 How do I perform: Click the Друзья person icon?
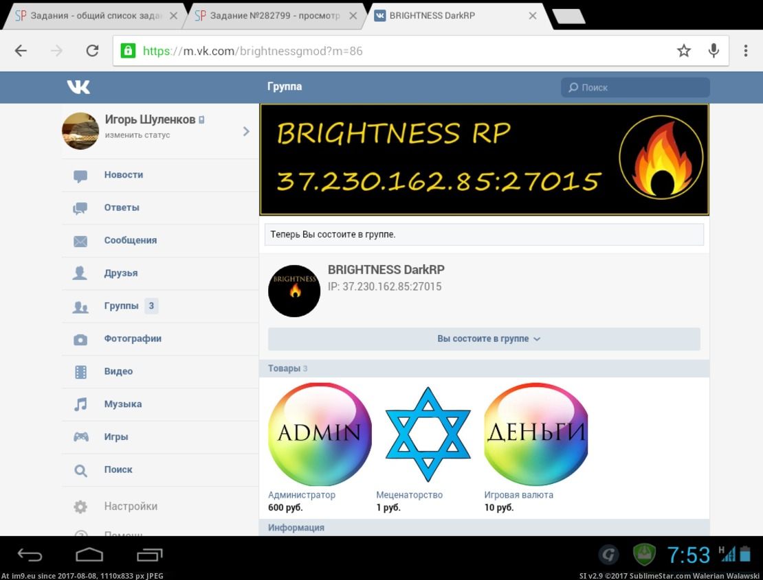tap(80, 273)
